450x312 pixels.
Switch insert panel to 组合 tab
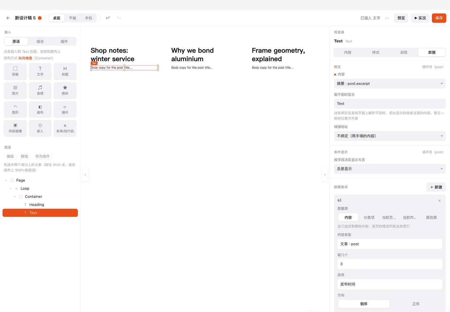(40, 42)
